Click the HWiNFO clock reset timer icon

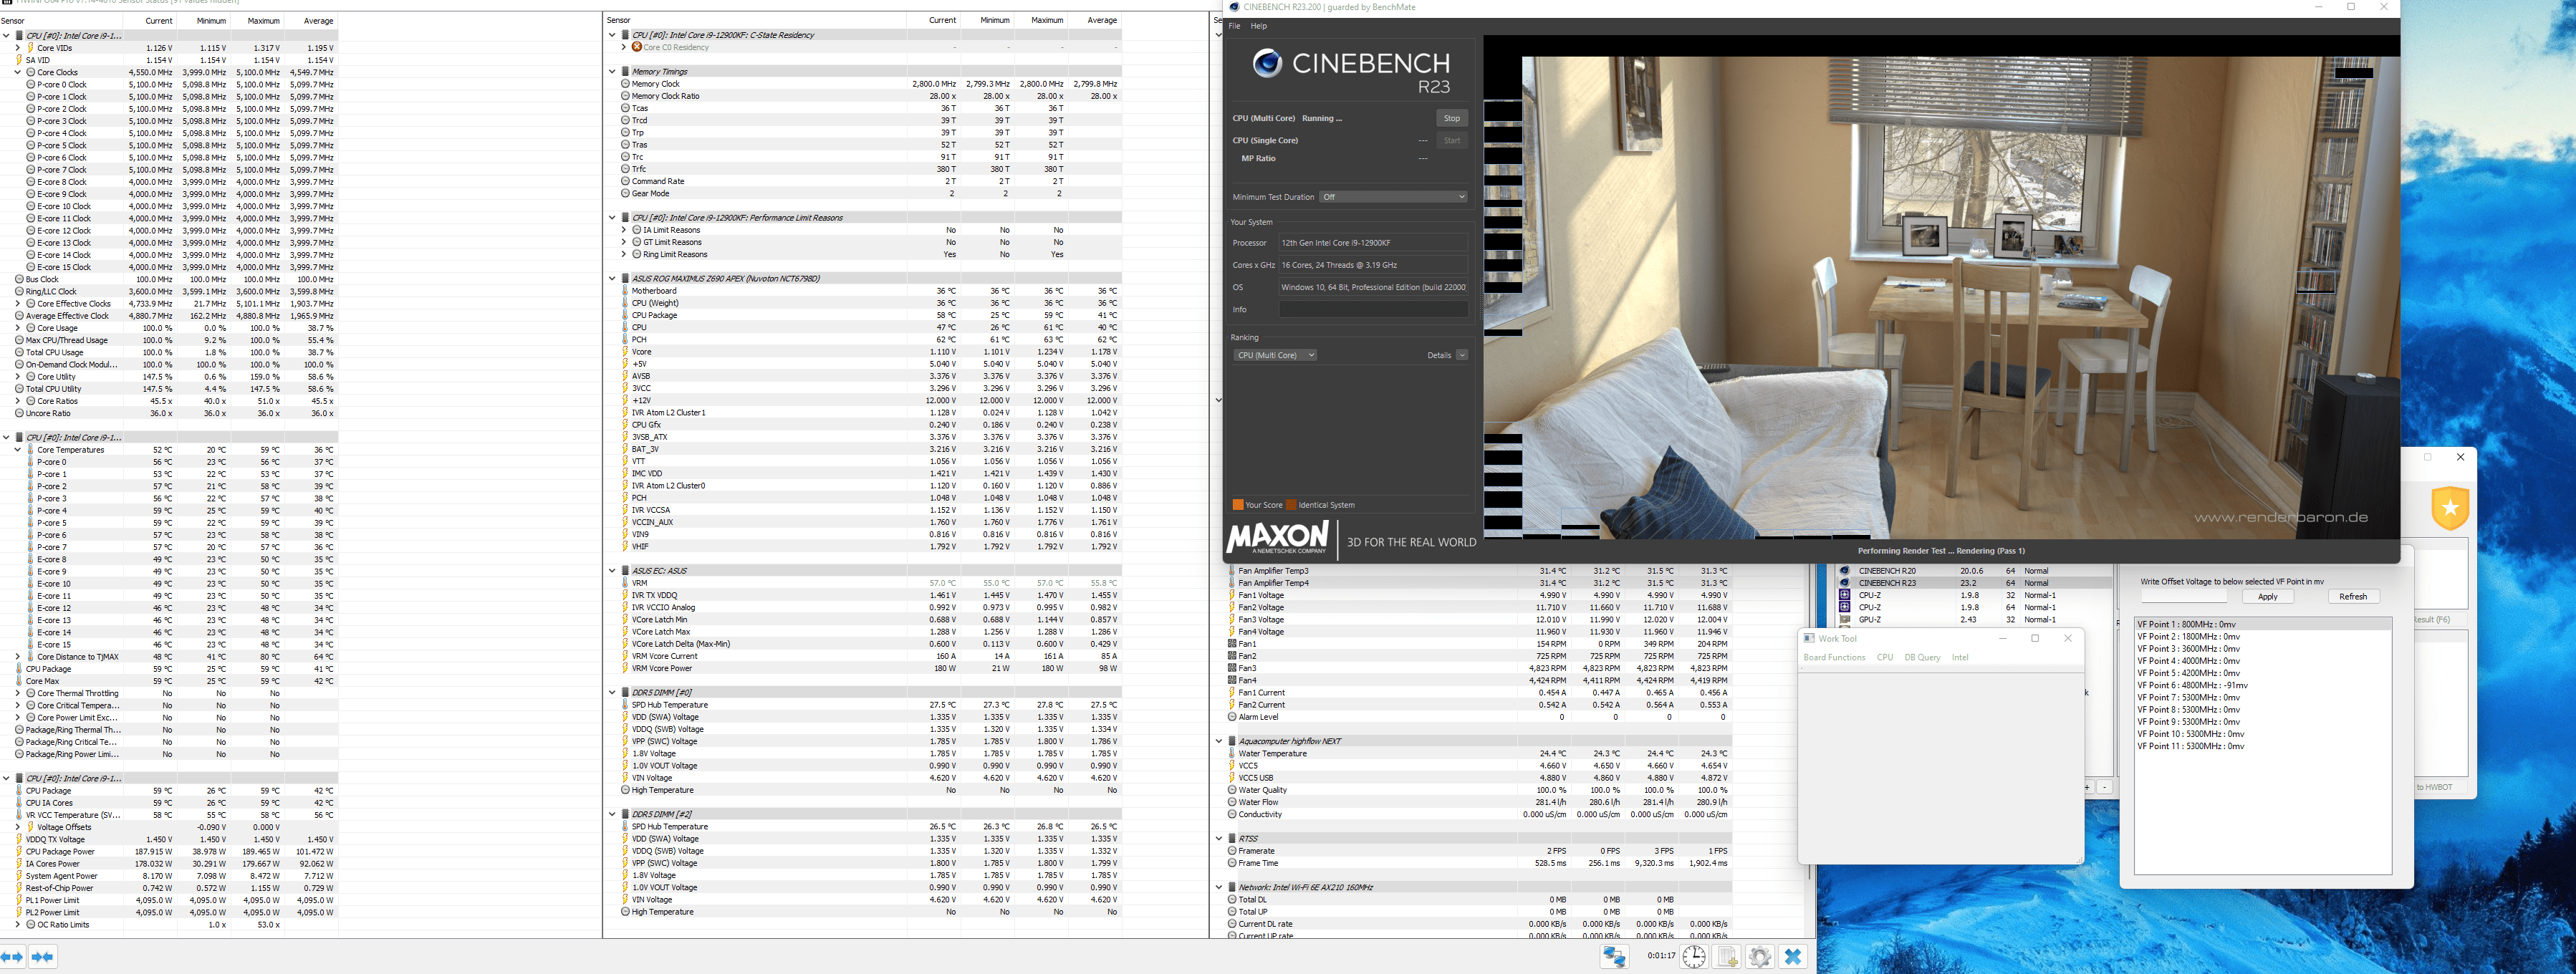tap(1693, 956)
